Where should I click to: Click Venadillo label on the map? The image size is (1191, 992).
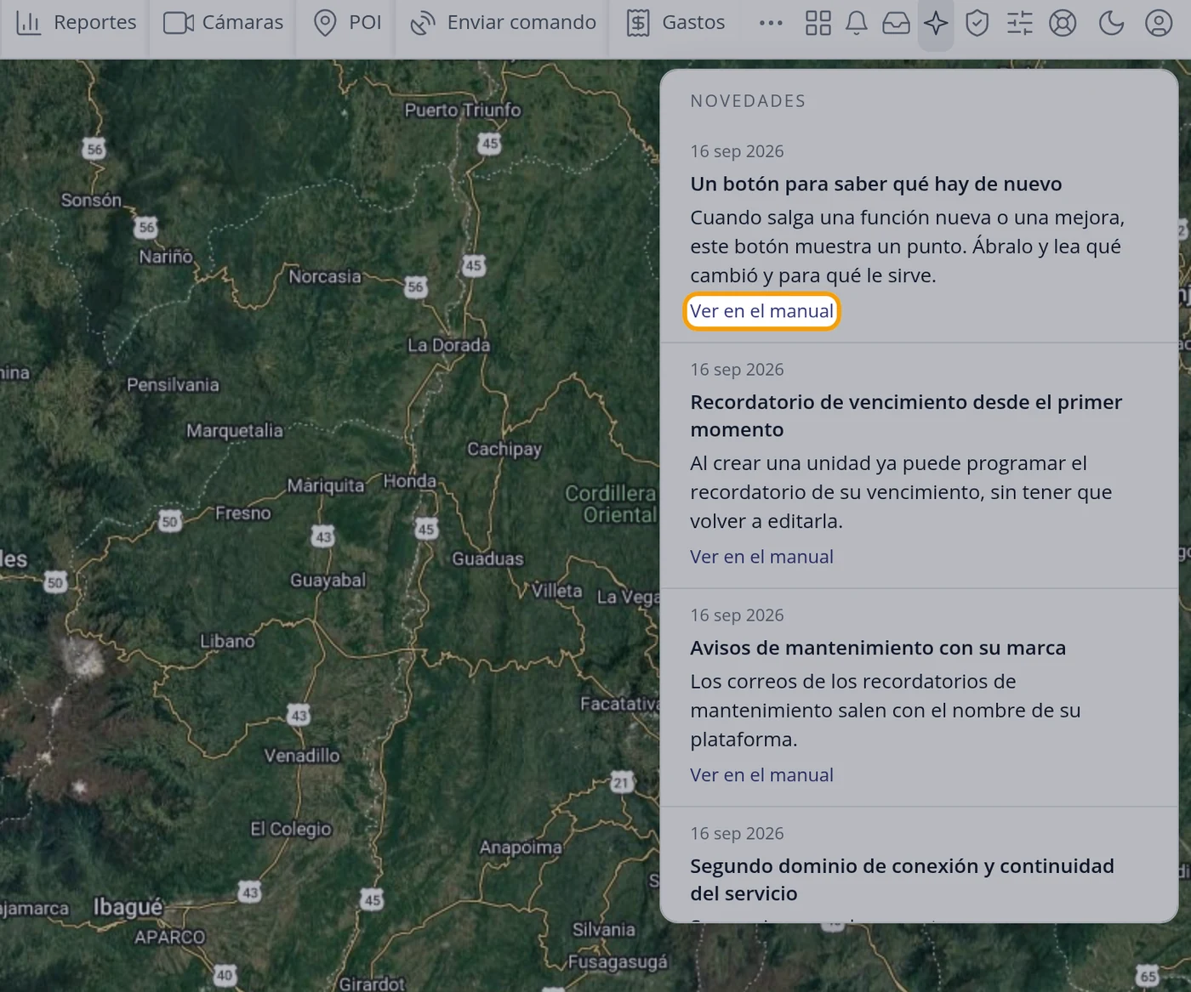point(301,756)
